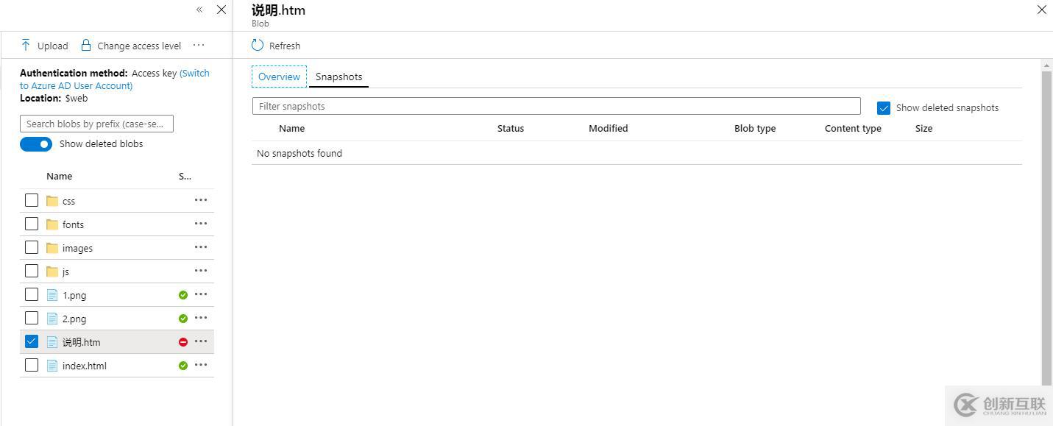The width and height of the screenshot is (1053, 426).
Task: Collapse the container pane with double chevron
Action: pyautogui.click(x=199, y=10)
